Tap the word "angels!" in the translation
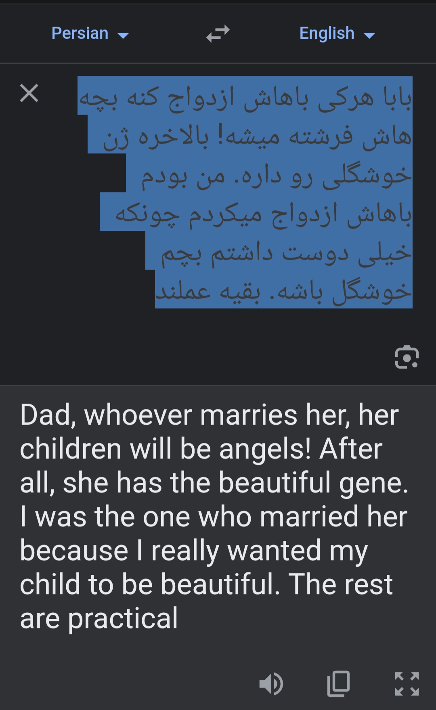Viewport: 436px width, 710px height. point(265,449)
